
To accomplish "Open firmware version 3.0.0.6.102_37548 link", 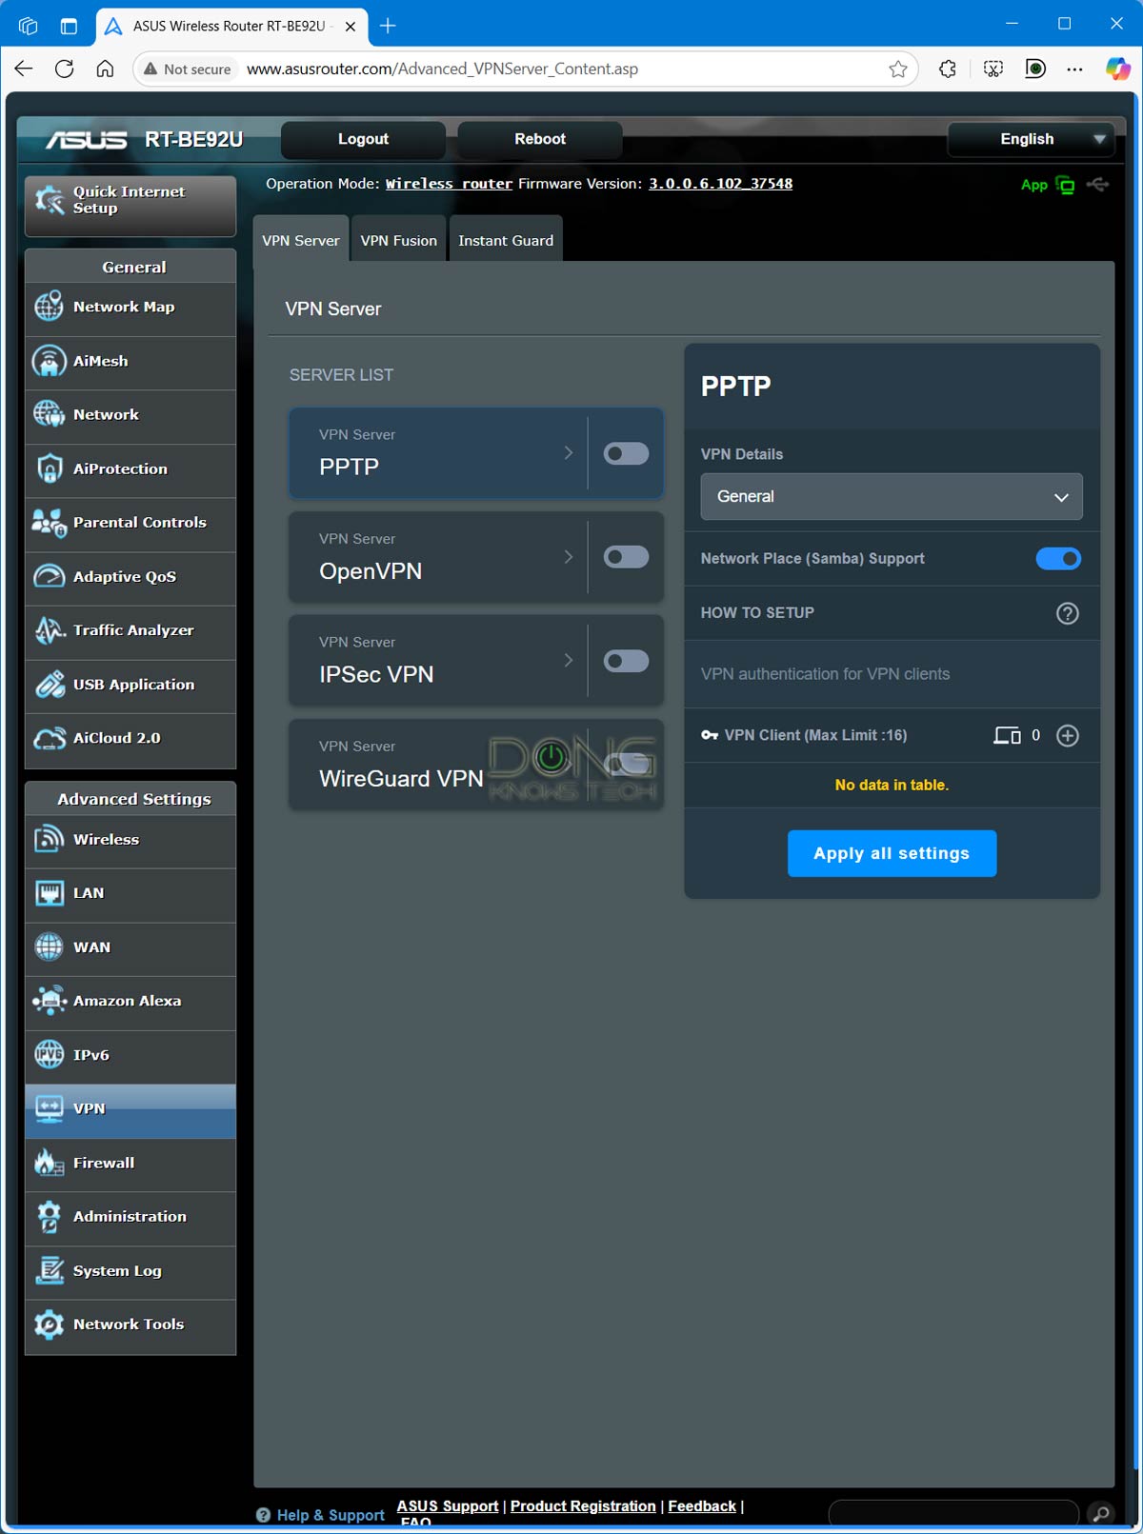I will click(720, 184).
